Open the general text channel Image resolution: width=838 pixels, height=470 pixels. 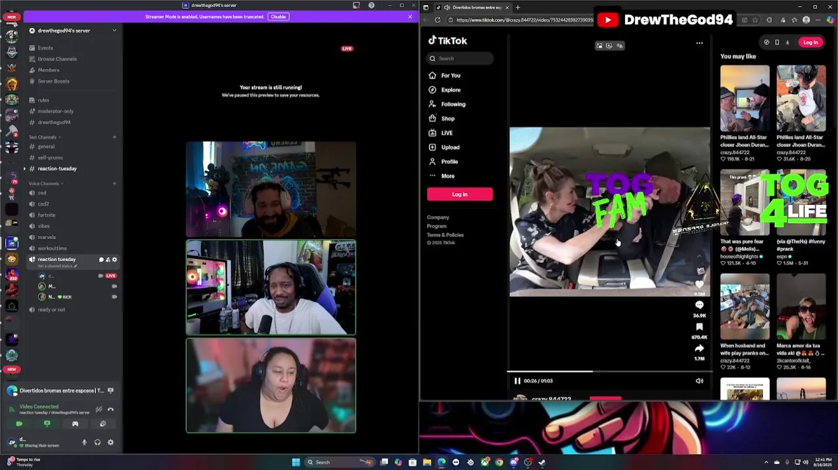pos(46,146)
